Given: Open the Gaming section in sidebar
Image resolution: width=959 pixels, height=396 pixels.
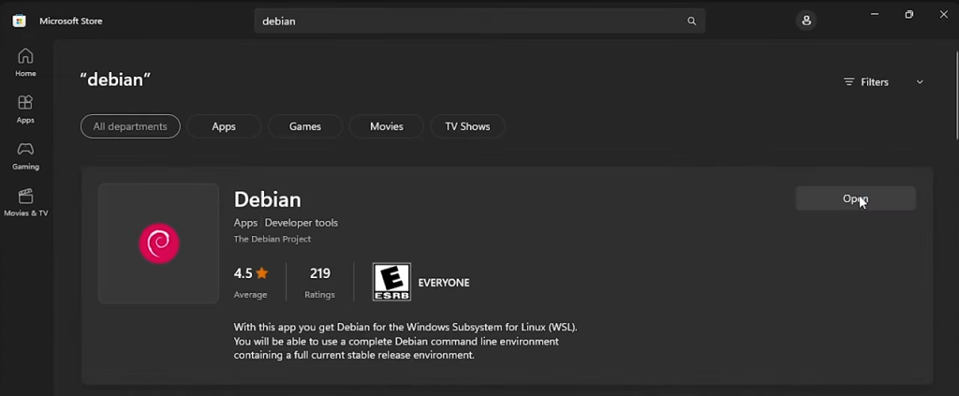Looking at the screenshot, I should 25,155.
